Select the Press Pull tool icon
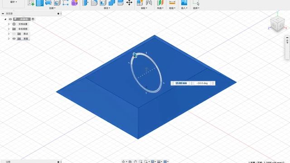The width and height of the screenshot is (290, 163). 85,3
